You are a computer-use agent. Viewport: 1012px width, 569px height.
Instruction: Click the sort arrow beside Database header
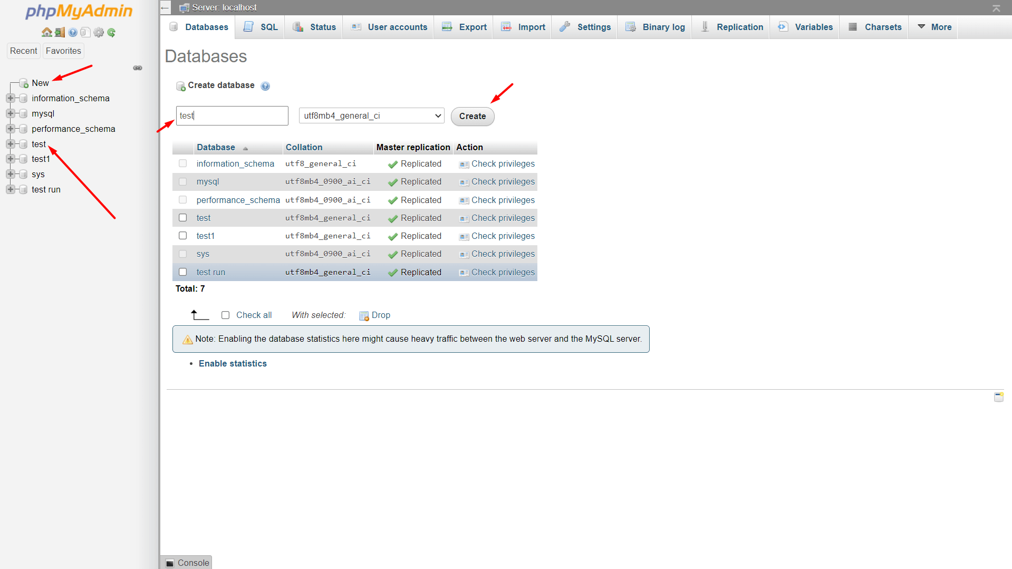tap(245, 148)
